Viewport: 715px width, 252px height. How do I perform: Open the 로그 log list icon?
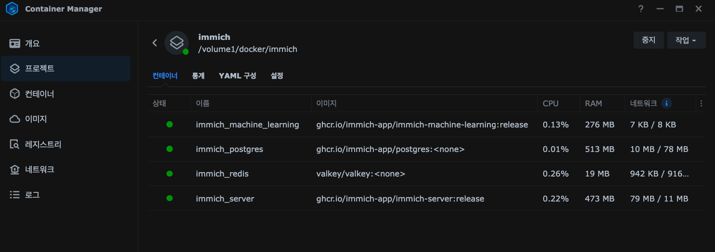click(15, 195)
